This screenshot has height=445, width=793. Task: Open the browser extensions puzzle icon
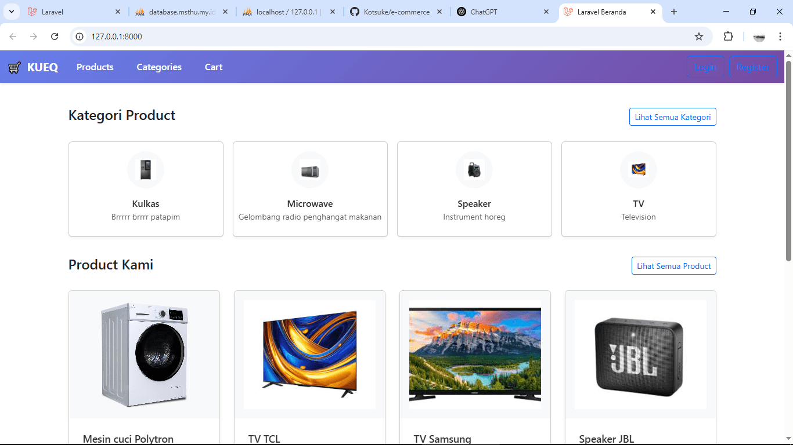(728, 37)
